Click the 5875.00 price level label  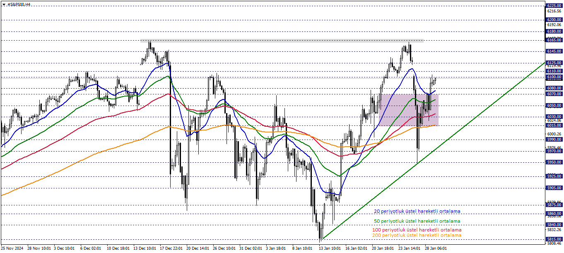[554, 205]
